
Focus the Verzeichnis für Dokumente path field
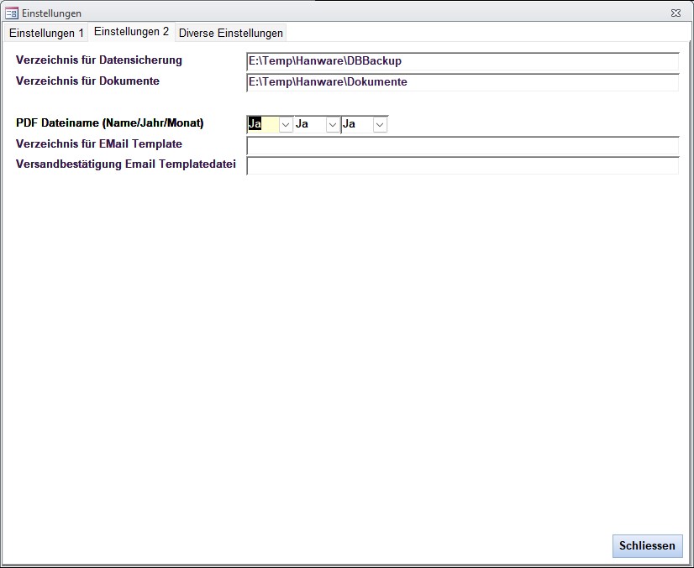pyautogui.click(x=462, y=82)
